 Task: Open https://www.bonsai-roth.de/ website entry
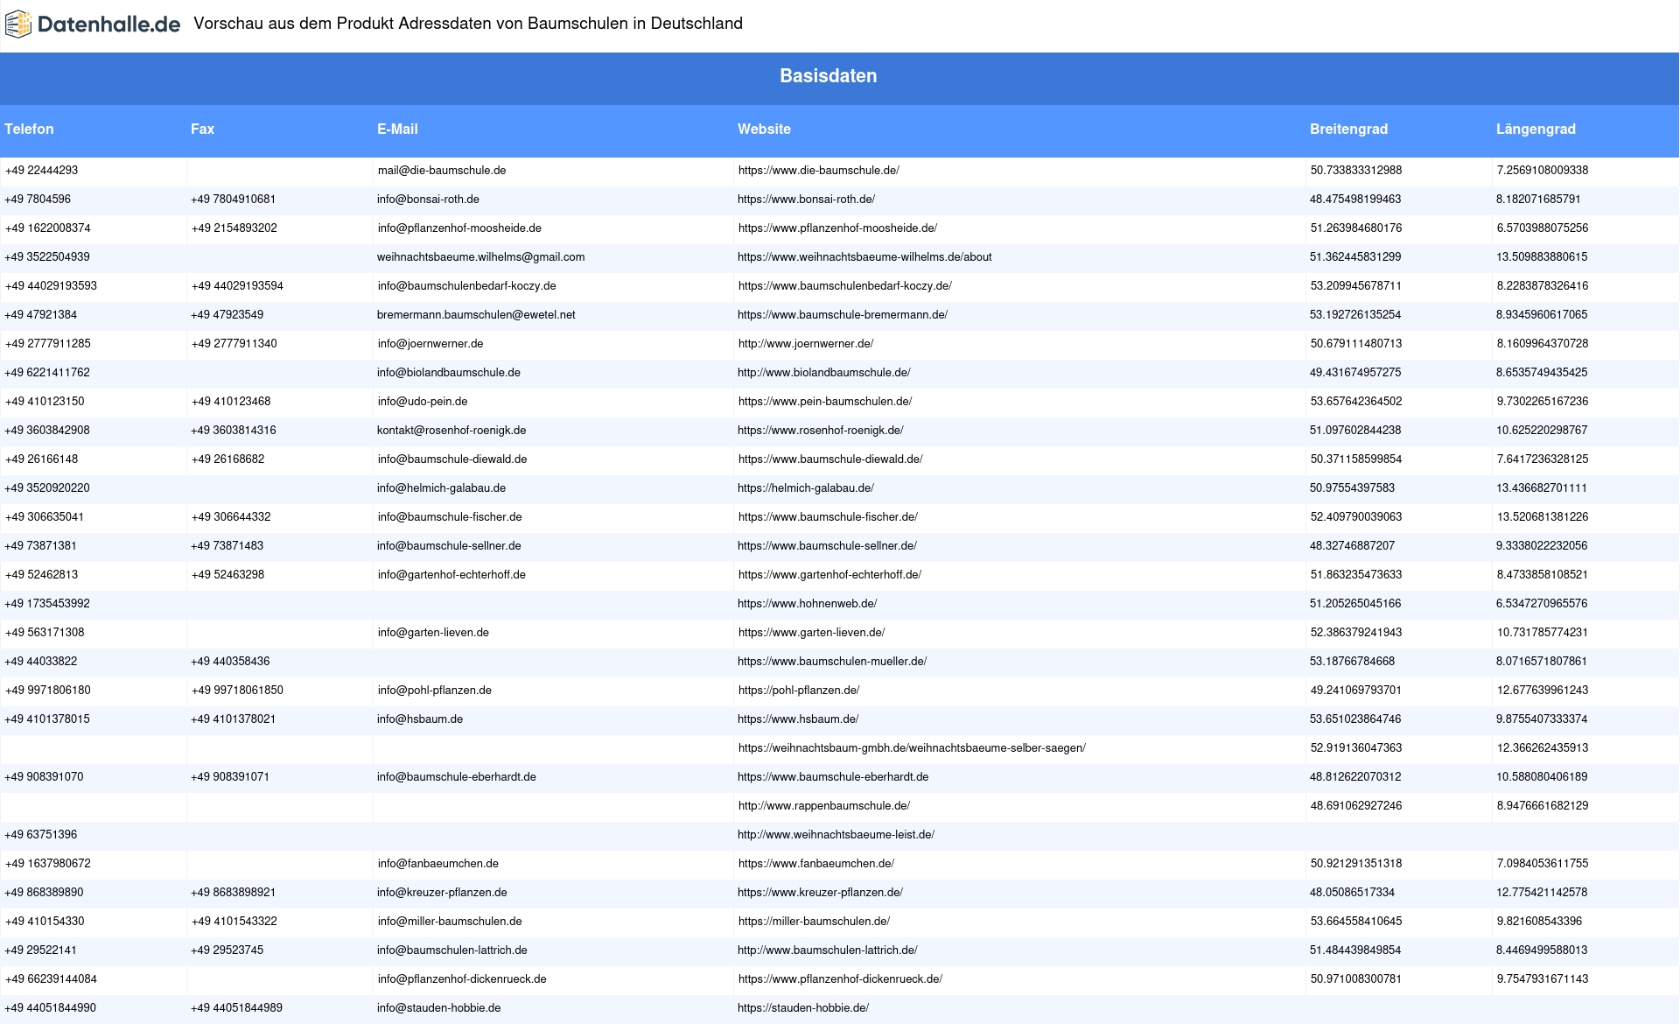(x=806, y=200)
